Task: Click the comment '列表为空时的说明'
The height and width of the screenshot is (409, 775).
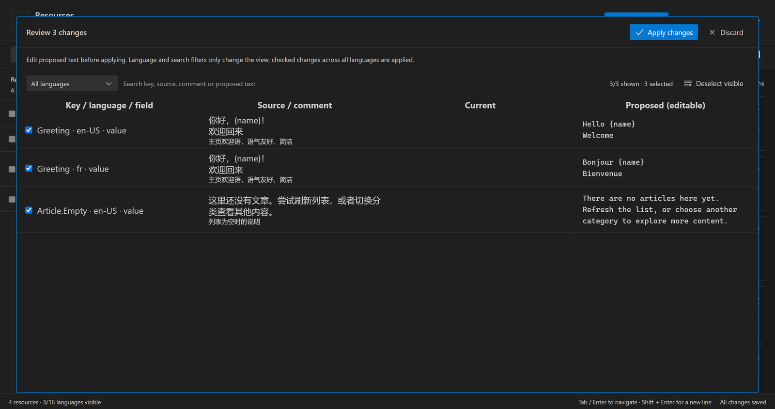Action: (234, 222)
